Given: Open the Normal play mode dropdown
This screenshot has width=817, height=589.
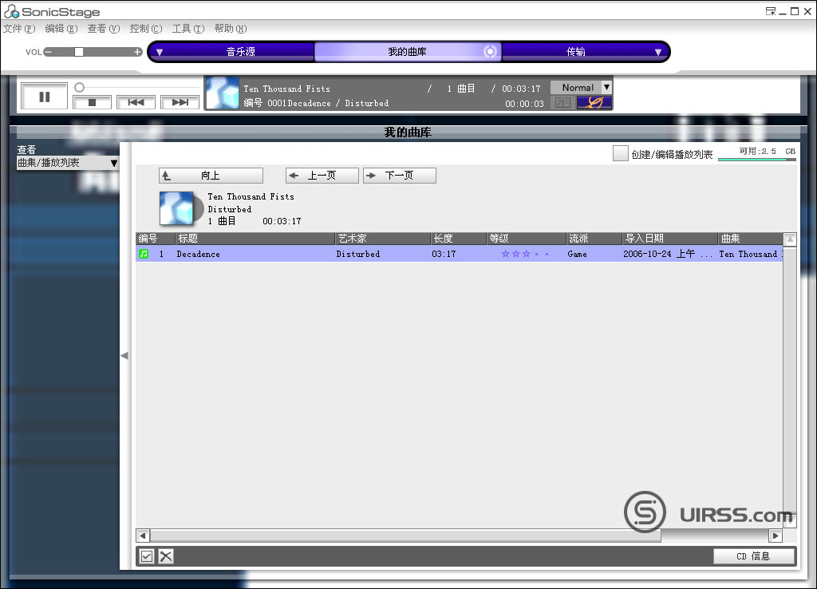Looking at the screenshot, I should tap(581, 88).
